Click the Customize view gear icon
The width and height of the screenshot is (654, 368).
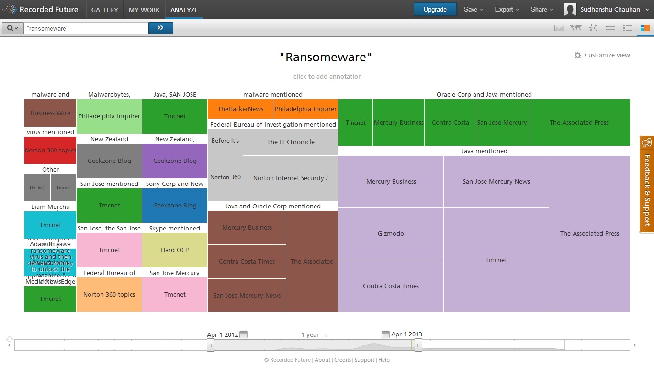pos(578,55)
